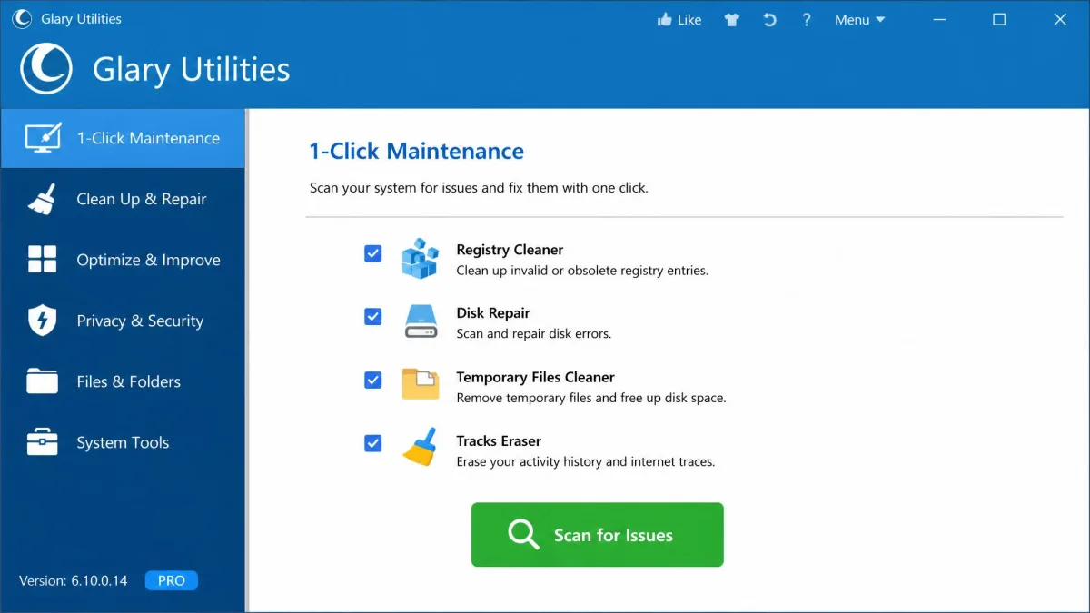
Task: Click the Registry Cleaner title text
Action: tap(510, 250)
